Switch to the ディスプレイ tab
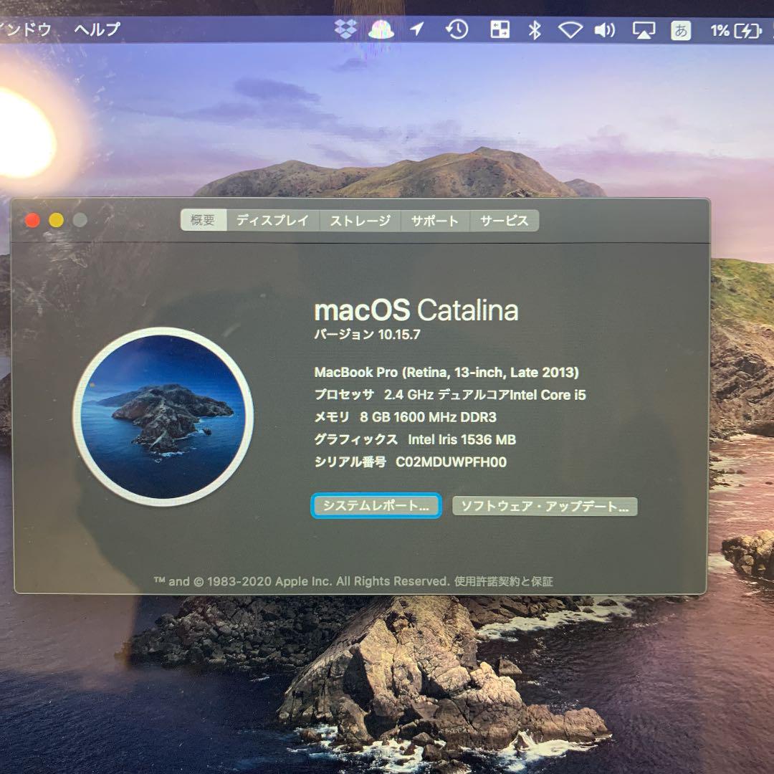The width and height of the screenshot is (774, 774). (x=272, y=220)
